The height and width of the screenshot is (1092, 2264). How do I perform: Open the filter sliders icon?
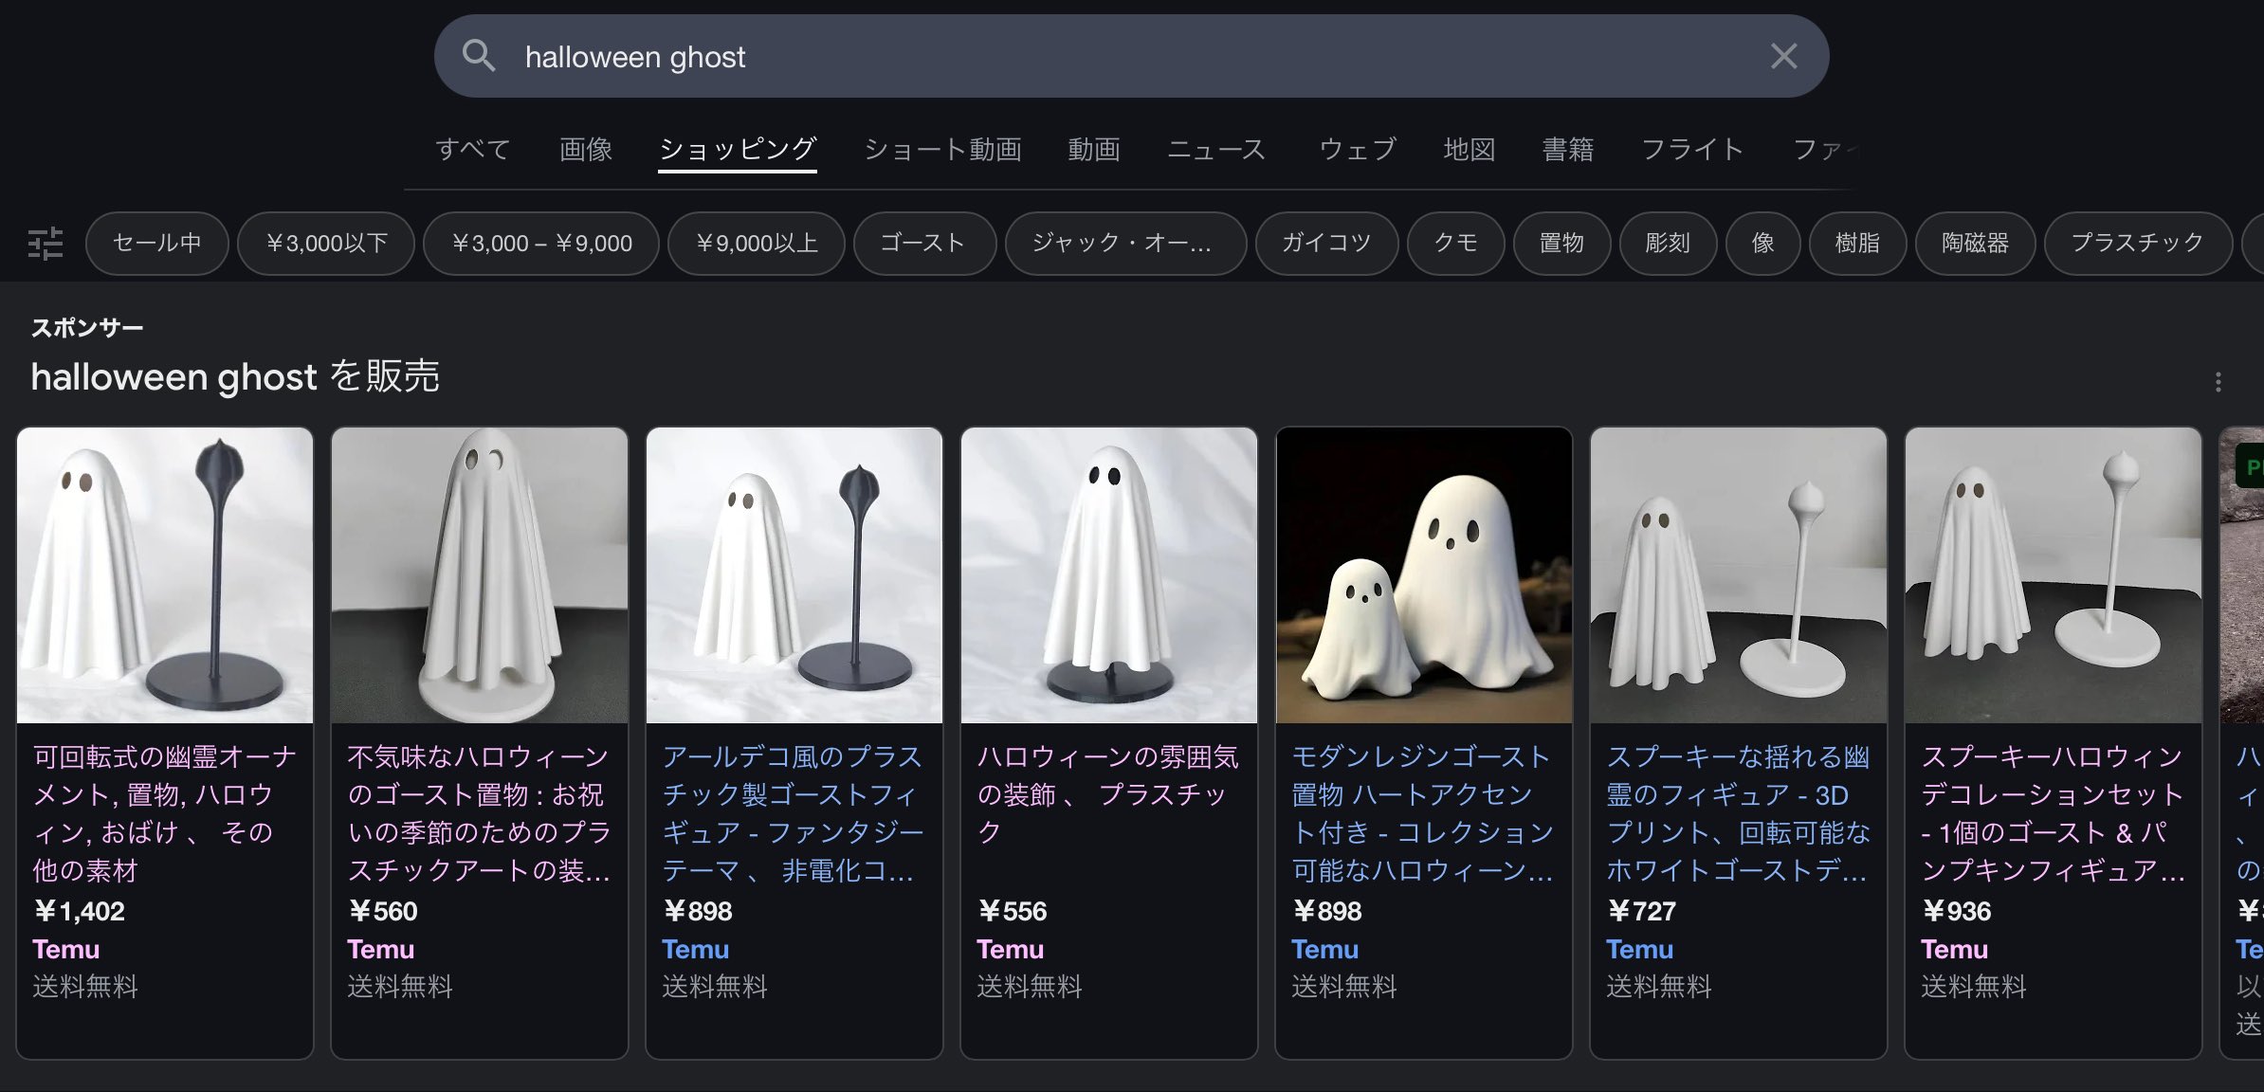(x=45, y=244)
